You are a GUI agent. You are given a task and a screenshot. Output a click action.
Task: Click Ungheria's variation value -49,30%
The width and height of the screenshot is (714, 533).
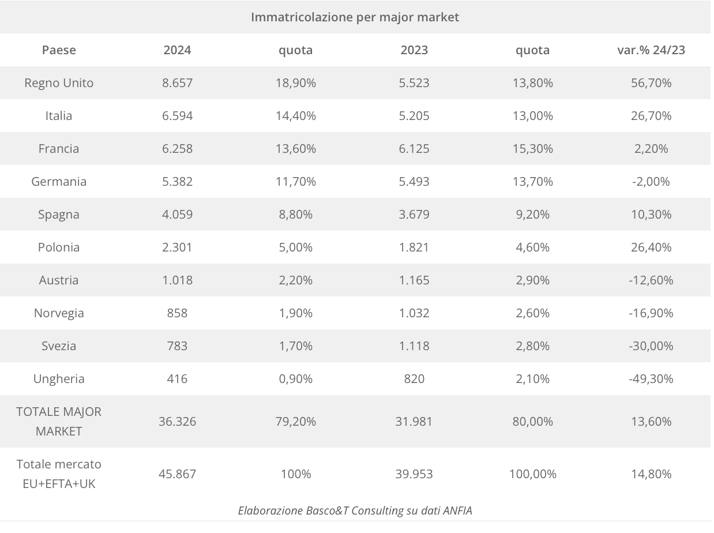[x=651, y=379]
